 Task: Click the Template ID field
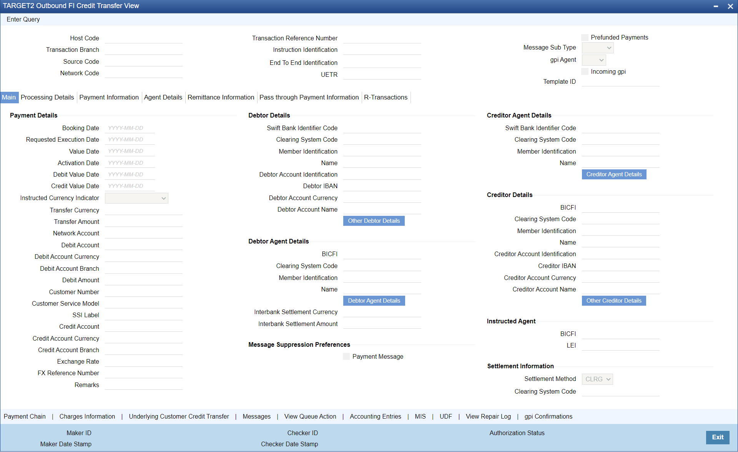click(x=621, y=82)
